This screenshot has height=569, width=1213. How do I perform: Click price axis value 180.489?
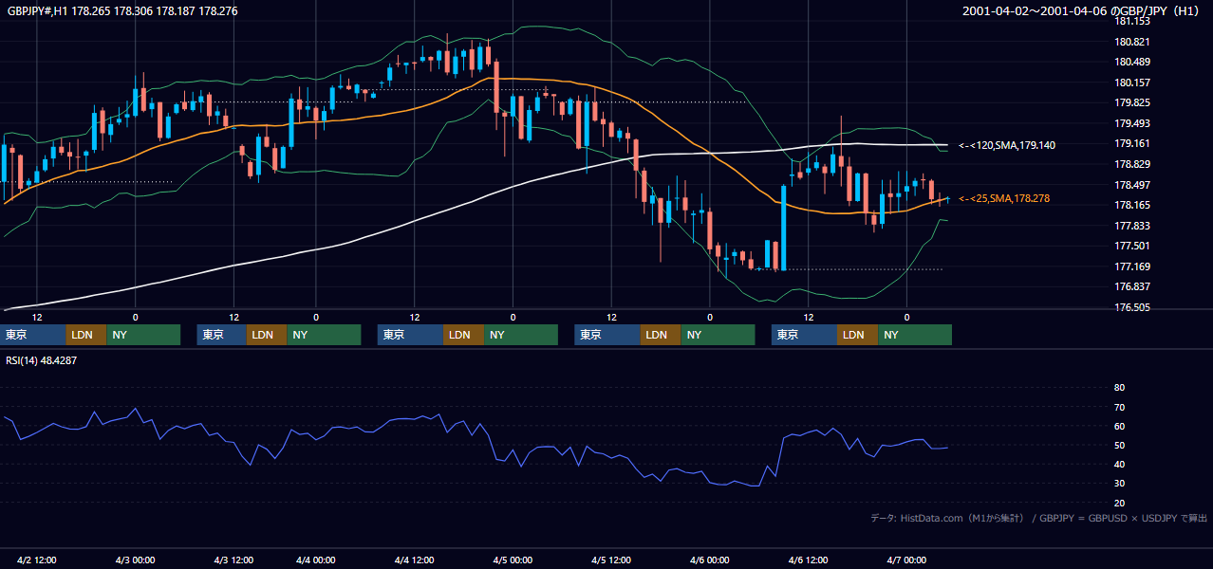click(x=1130, y=62)
